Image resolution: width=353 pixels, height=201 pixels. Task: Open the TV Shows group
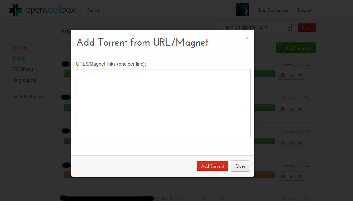pos(23,69)
